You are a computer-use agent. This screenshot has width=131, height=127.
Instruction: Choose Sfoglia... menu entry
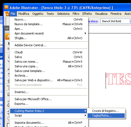(49, 38)
